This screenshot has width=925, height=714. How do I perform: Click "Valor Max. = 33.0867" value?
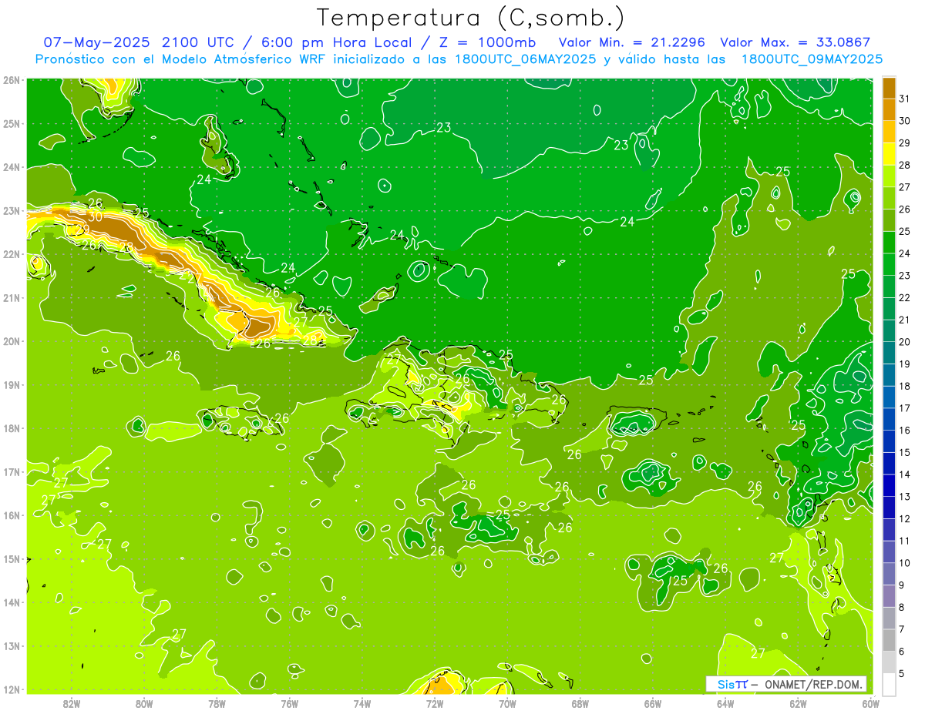coord(795,42)
